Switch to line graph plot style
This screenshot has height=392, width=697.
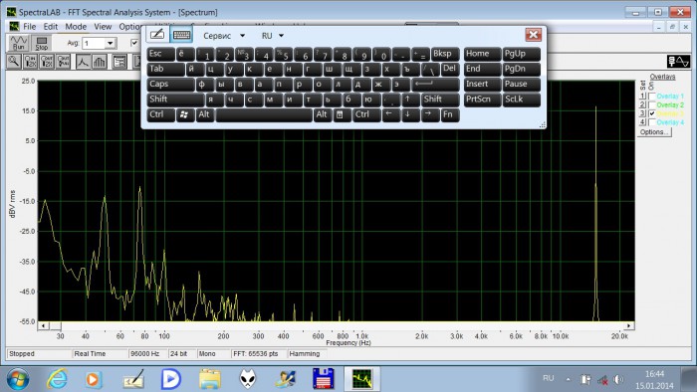(83, 62)
